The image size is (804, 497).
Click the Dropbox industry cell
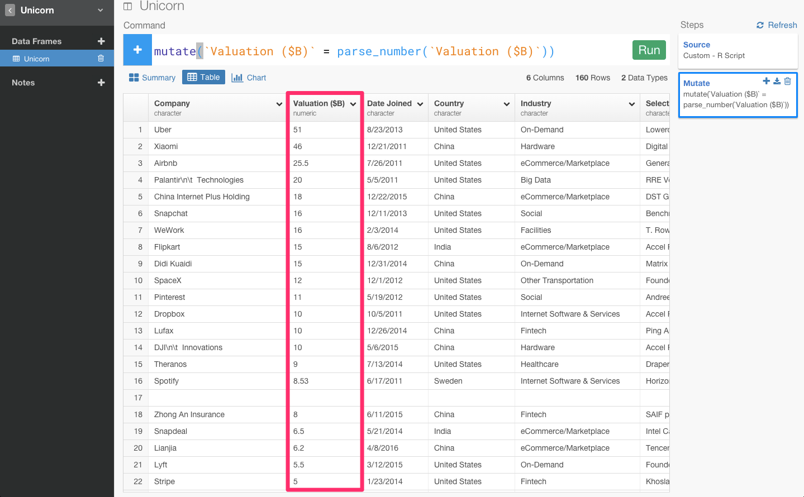tap(577, 314)
